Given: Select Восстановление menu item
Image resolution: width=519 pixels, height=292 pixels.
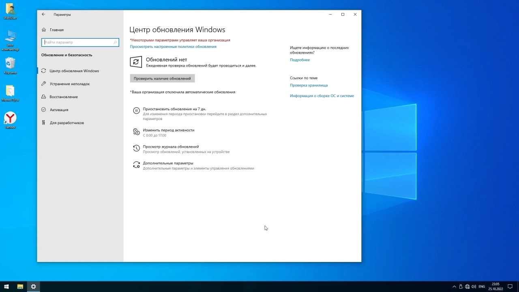Looking at the screenshot, I should 64,97.
